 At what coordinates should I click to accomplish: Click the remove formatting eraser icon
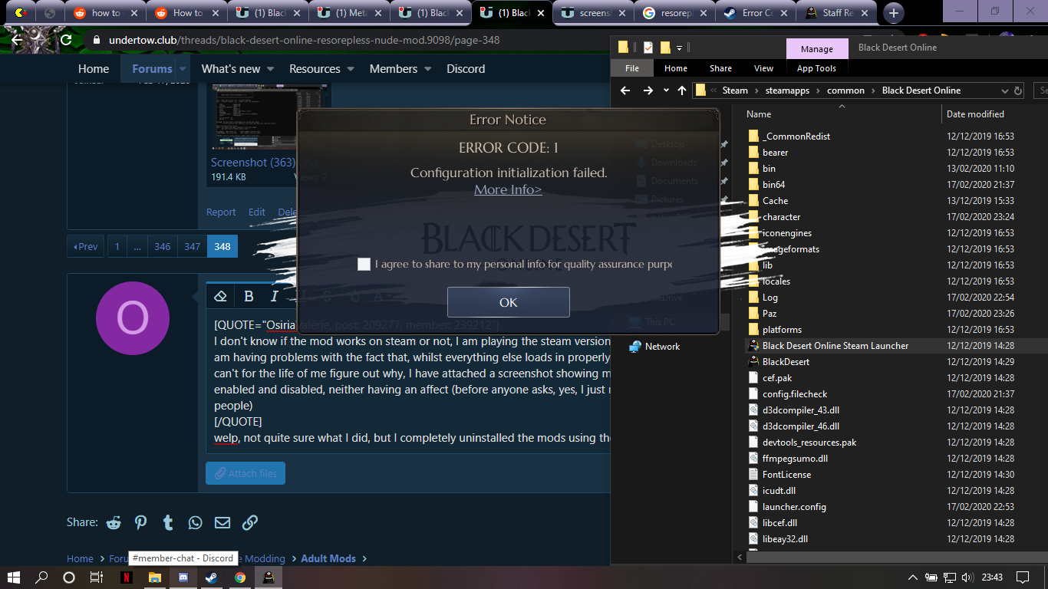pyautogui.click(x=221, y=296)
